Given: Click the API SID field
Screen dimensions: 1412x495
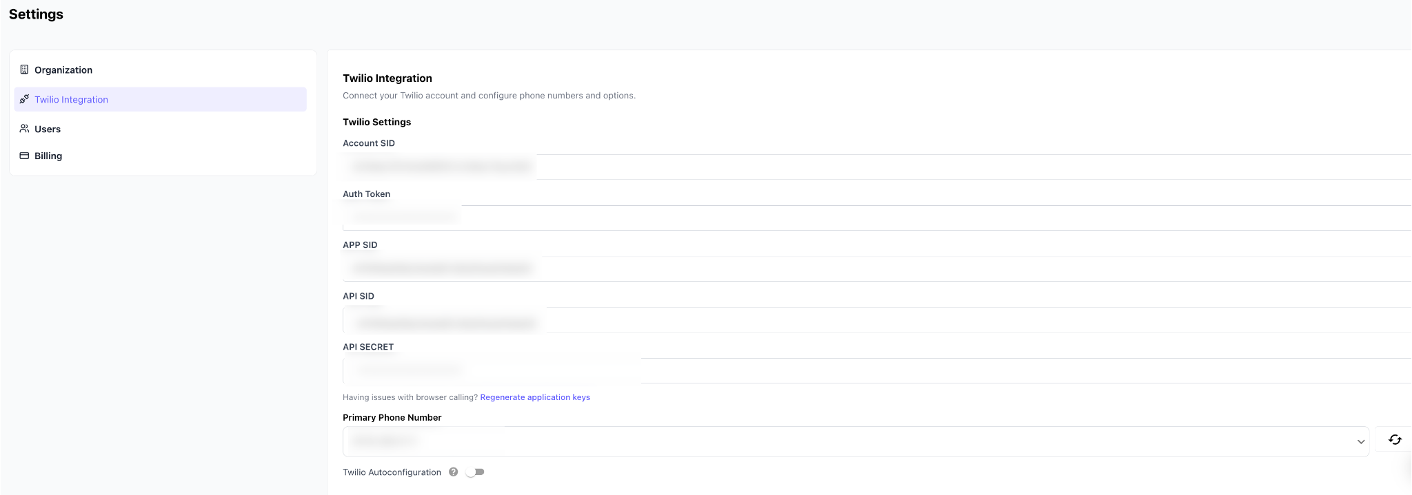Looking at the screenshot, I should (877, 319).
